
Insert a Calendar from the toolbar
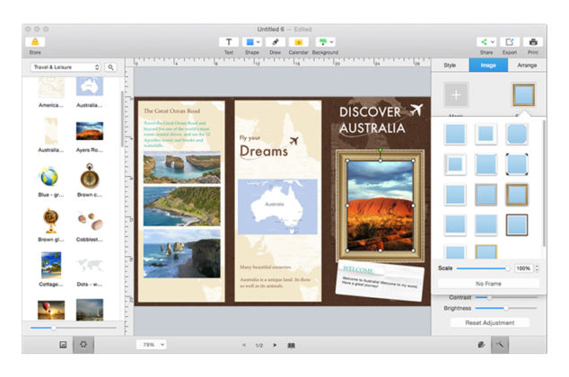pyautogui.click(x=299, y=41)
